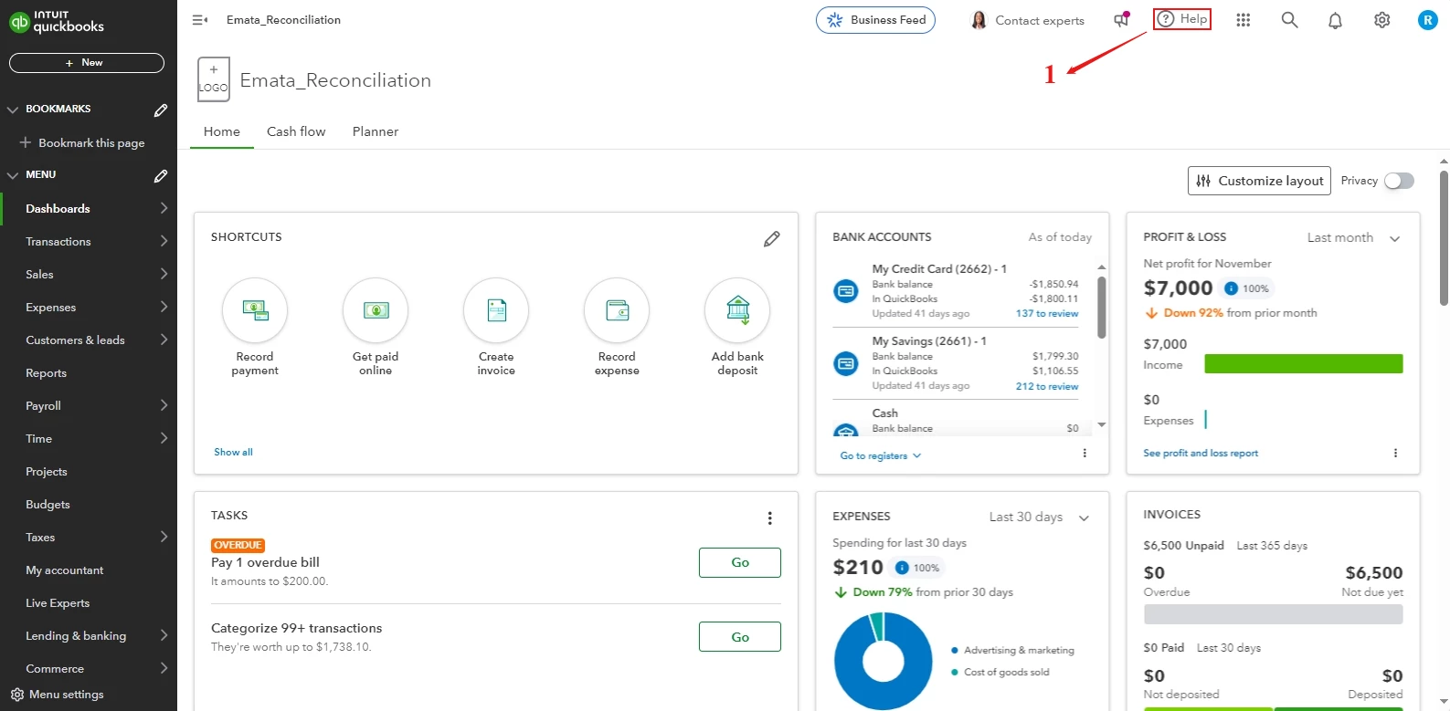Viewport: 1450px width, 711px height.
Task: Click the QuickBooks logo
Action: [x=57, y=21]
